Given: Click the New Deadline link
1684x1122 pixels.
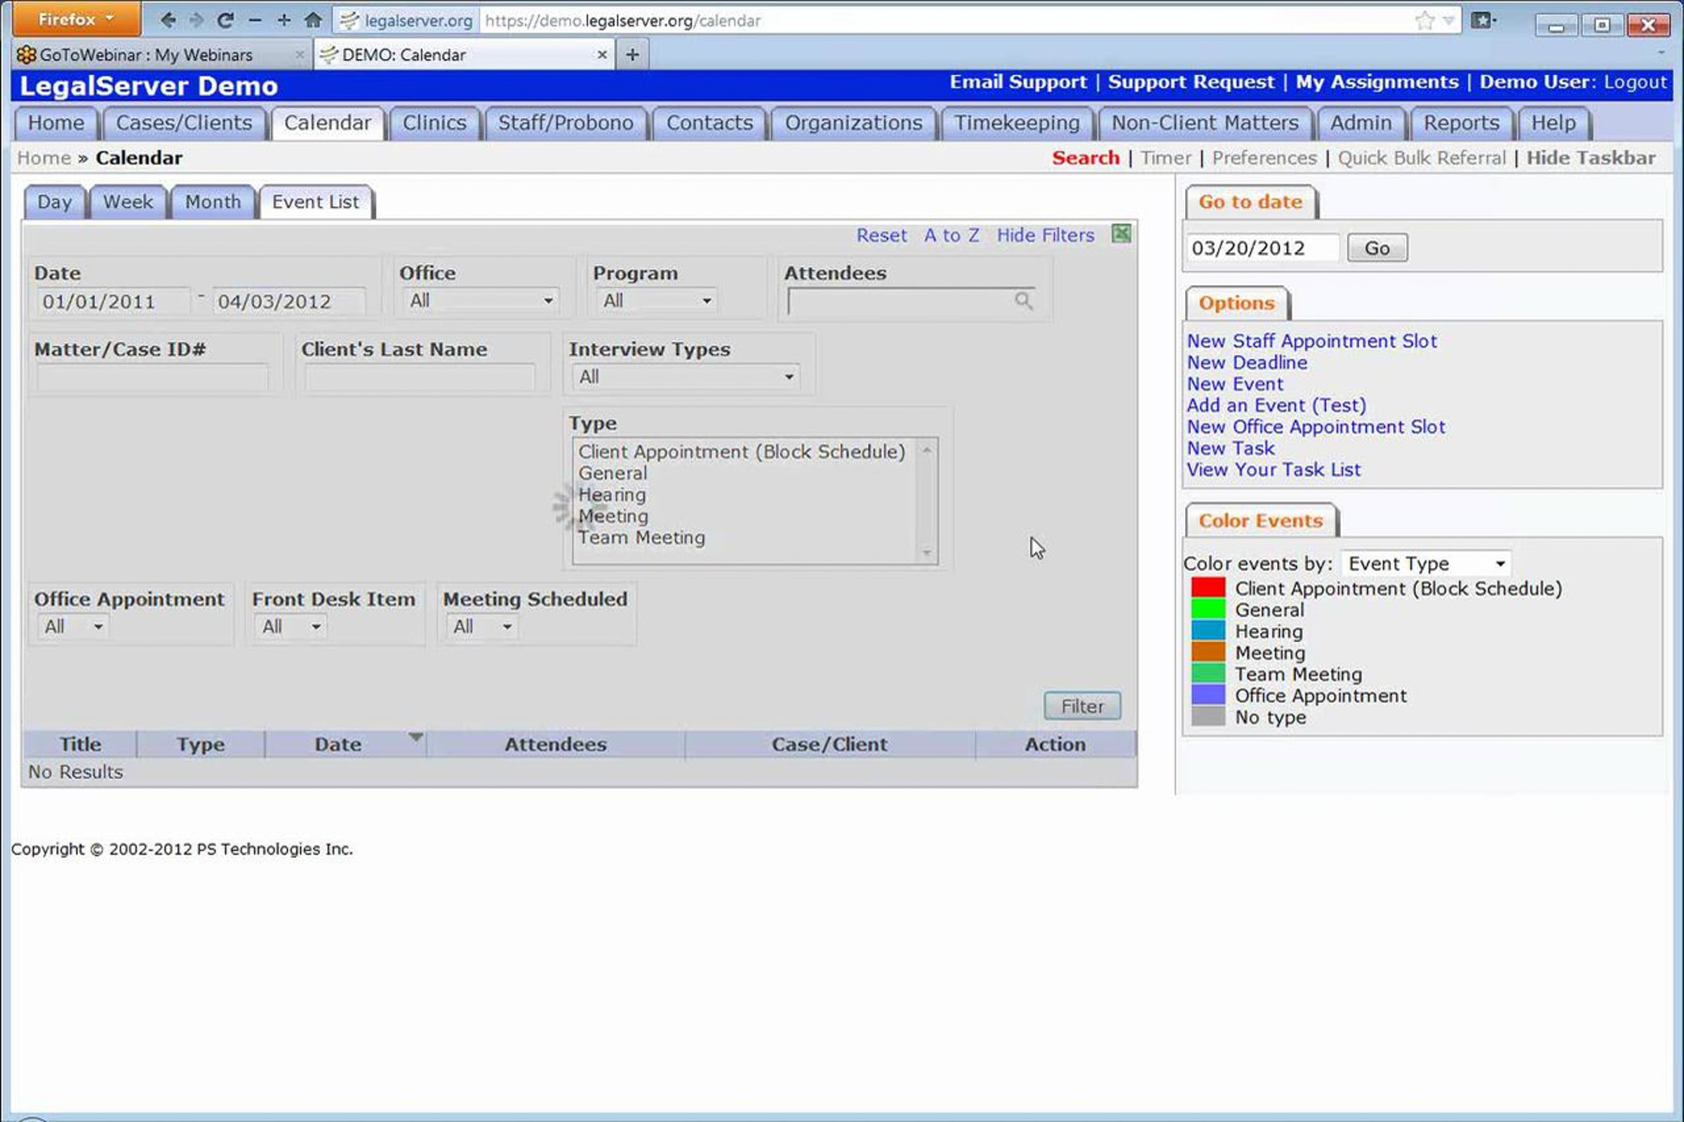Looking at the screenshot, I should click(1247, 363).
